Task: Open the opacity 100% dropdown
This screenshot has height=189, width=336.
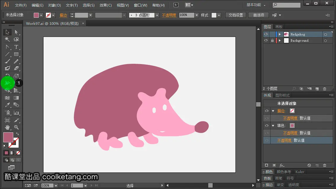Action: tap(197, 15)
